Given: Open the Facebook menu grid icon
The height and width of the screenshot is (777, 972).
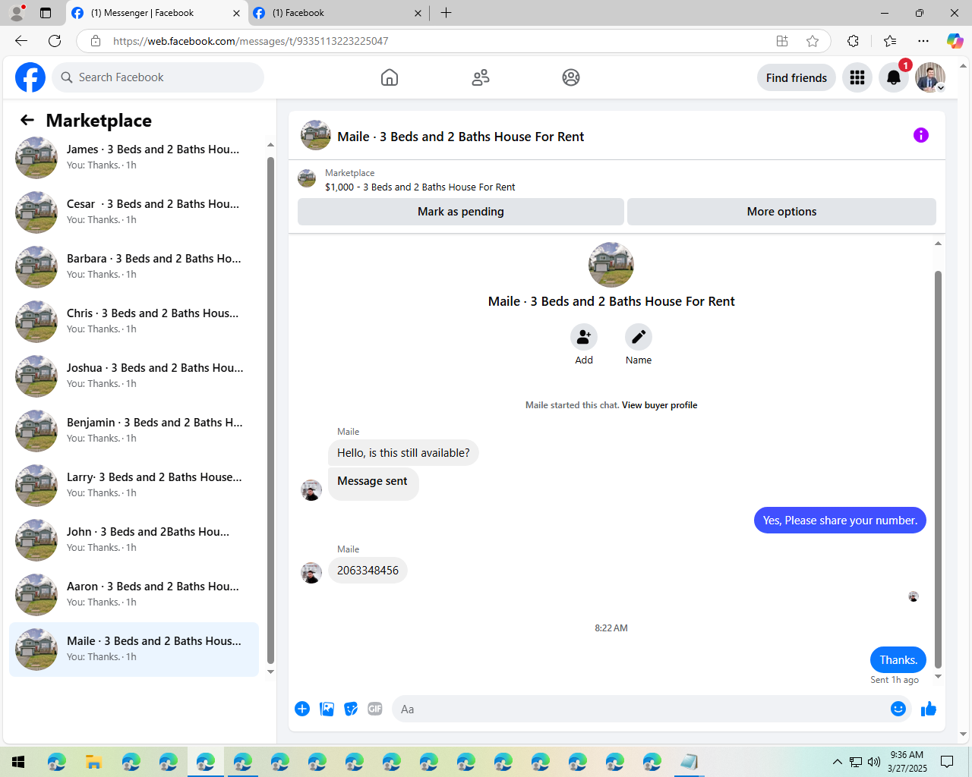Looking at the screenshot, I should point(857,77).
